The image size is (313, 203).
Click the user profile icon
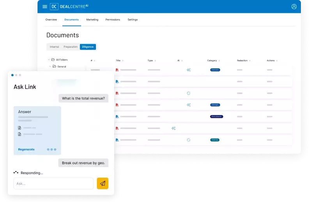pos(294,7)
